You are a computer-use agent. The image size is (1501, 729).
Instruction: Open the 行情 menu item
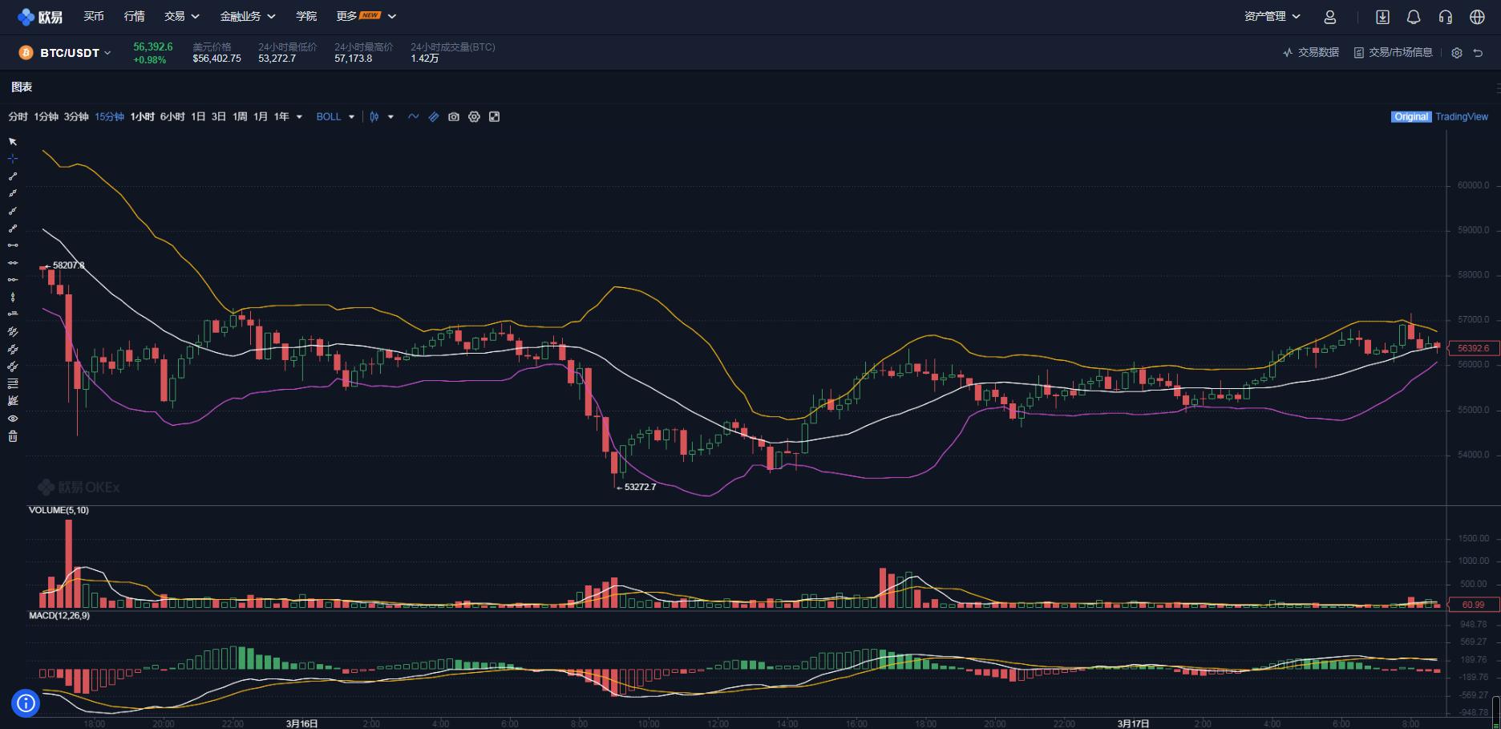[x=134, y=16]
